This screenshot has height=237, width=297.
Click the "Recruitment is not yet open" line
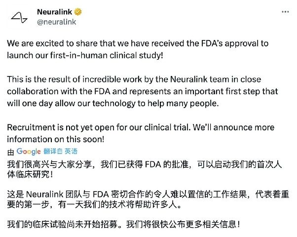click(x=141, y=127)
